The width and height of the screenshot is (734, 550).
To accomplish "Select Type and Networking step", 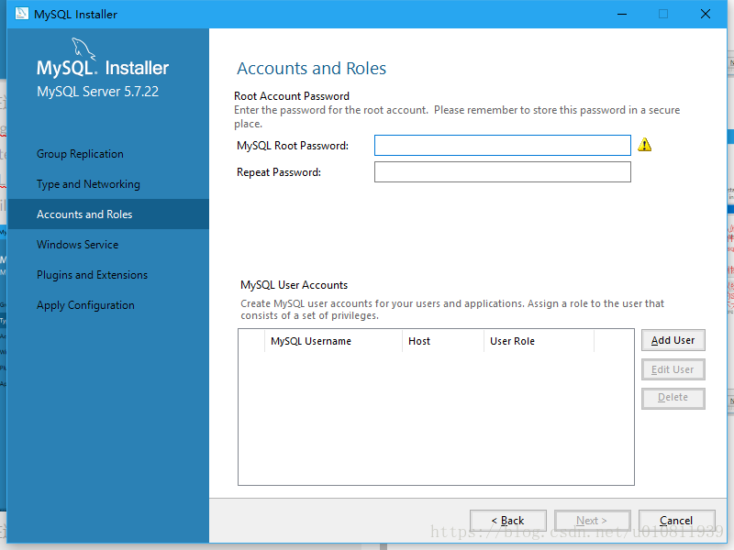I will pyautogui.click(x=108, y=184).
